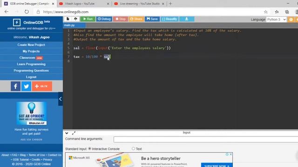Viewport: 298px width, 167px height.
Task: Open the browser Favorites list icon
Action: click(277, 12)
